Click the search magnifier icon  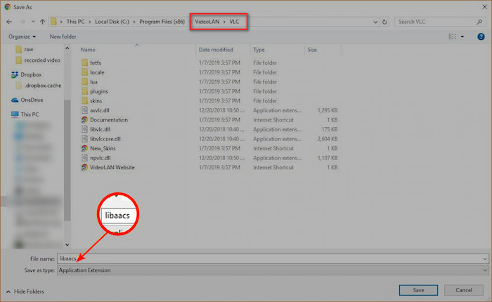click(479, 22)
